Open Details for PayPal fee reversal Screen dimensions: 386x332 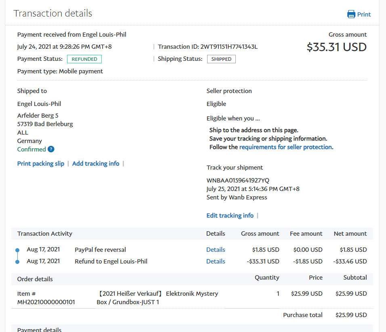pos(216,250)
